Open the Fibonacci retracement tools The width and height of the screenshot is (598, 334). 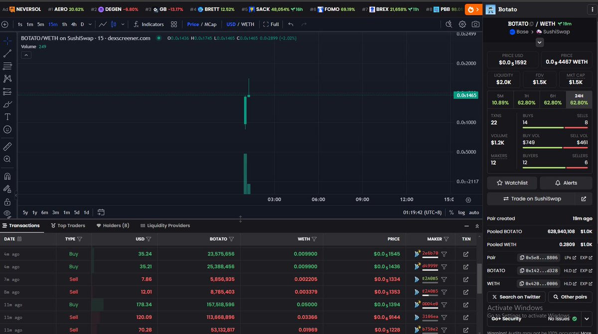click(7, 66)
